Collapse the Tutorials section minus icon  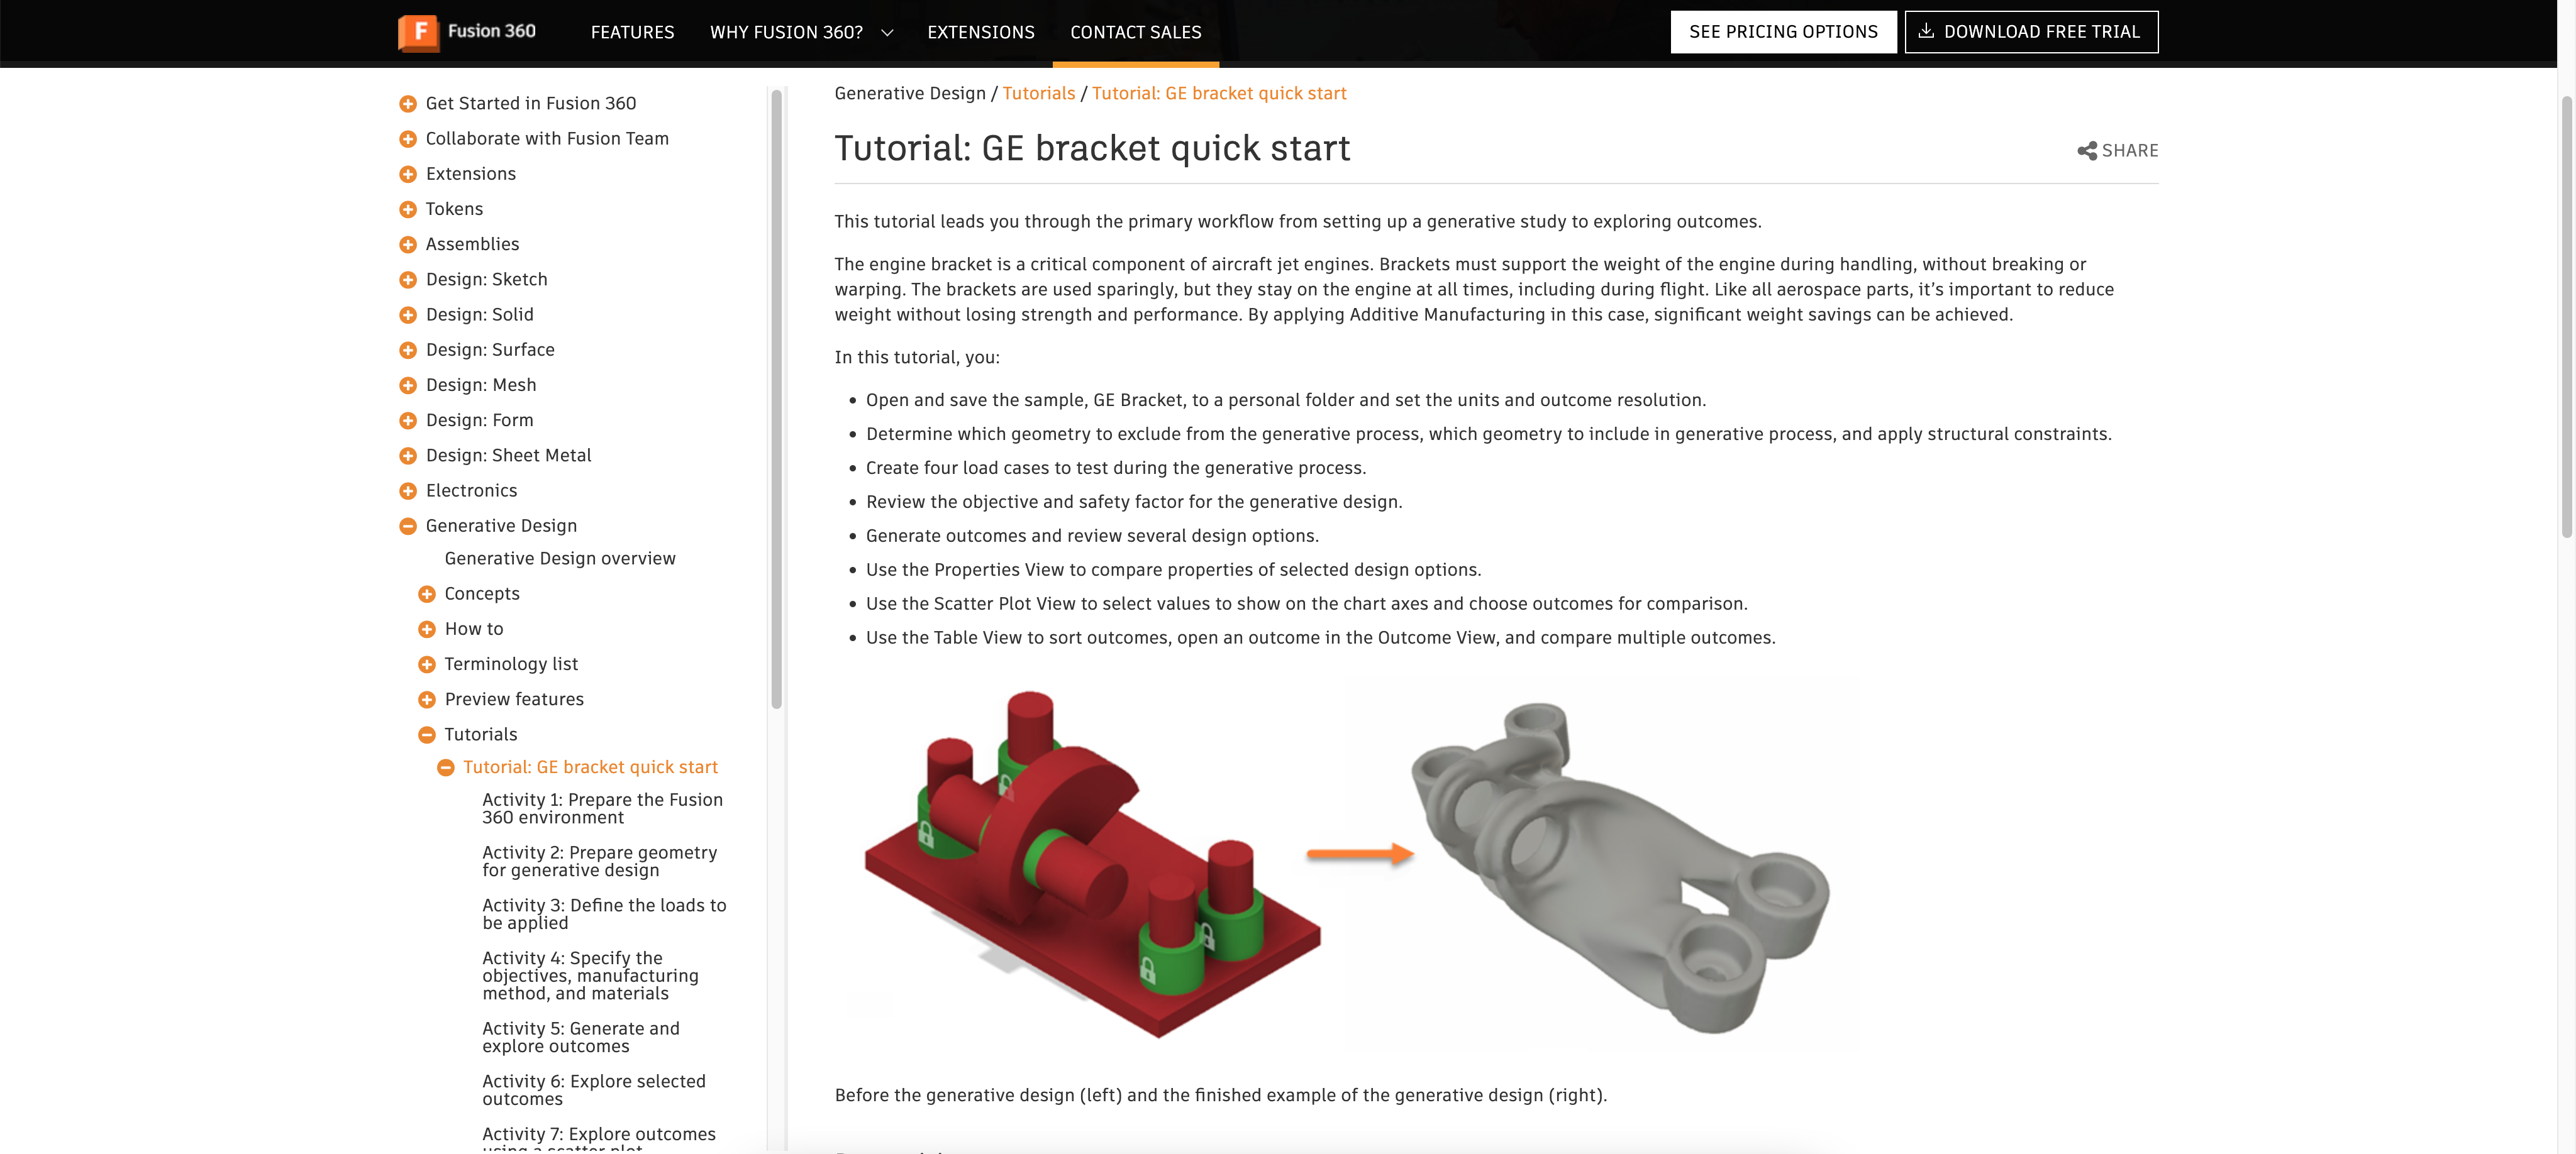(x=427, y=734)
